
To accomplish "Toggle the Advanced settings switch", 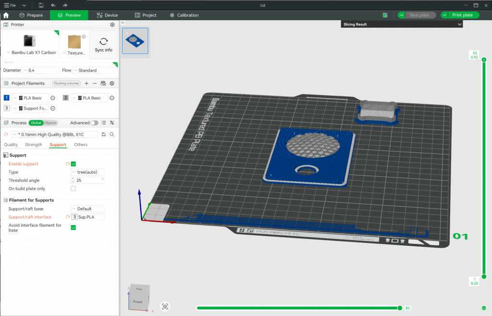I will [x=94, y=123].
